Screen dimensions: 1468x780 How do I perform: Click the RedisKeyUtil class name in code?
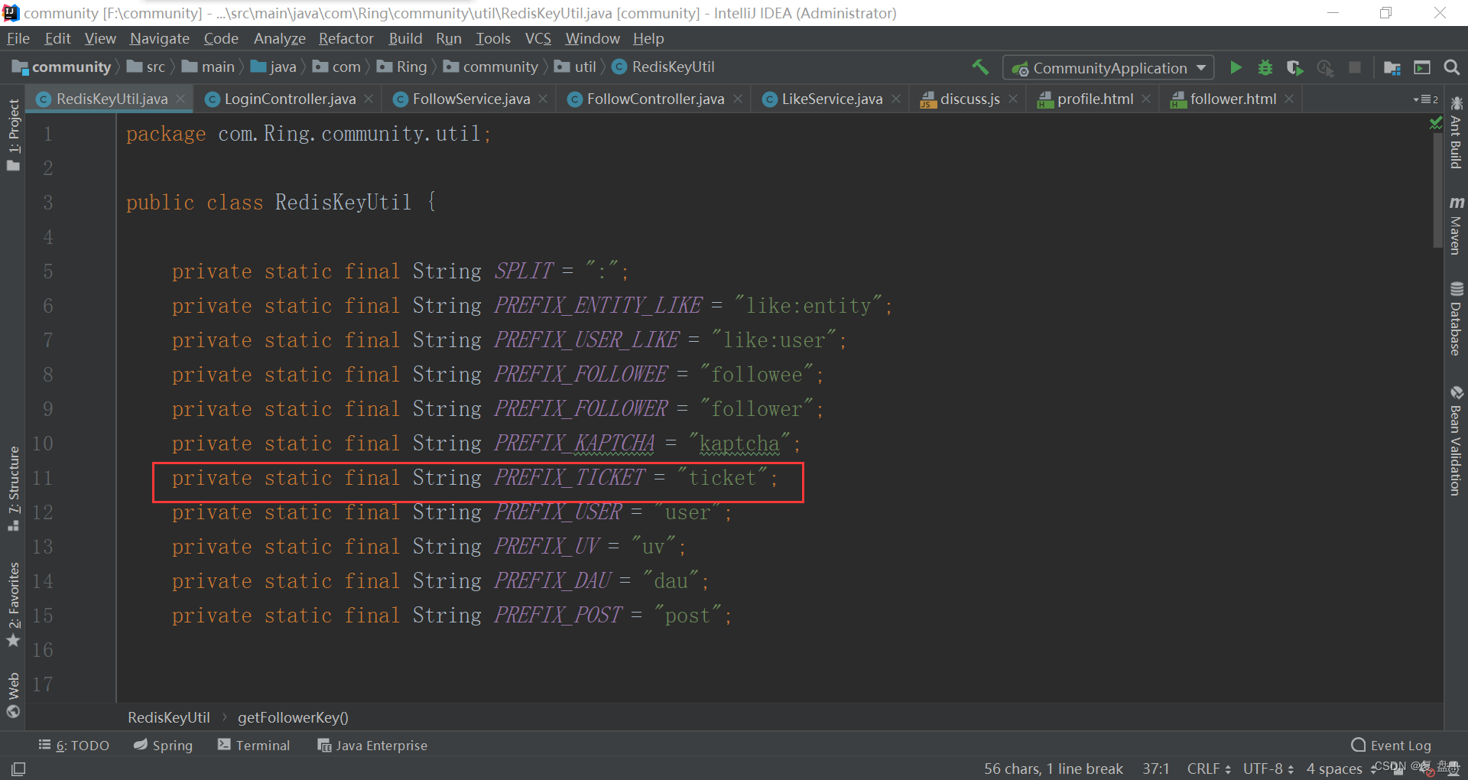[343, 202]
